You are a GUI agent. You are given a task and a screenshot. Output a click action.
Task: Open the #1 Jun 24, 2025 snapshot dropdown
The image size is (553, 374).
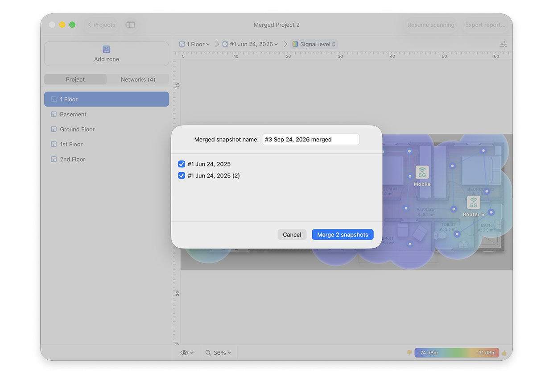pyautogui.click(x=250, y=44)
